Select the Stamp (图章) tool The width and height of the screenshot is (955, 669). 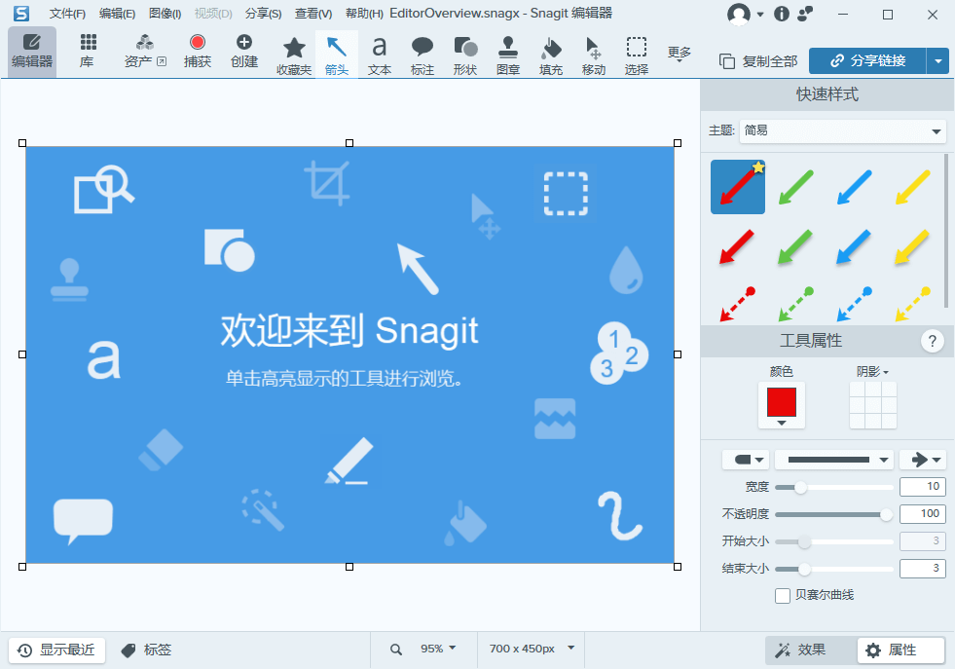coord(507,53)
